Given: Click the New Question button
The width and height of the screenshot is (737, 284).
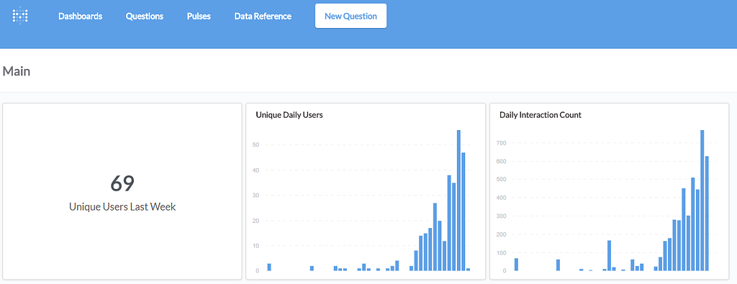Looking at the screenshot, I should tap(351, 16).
